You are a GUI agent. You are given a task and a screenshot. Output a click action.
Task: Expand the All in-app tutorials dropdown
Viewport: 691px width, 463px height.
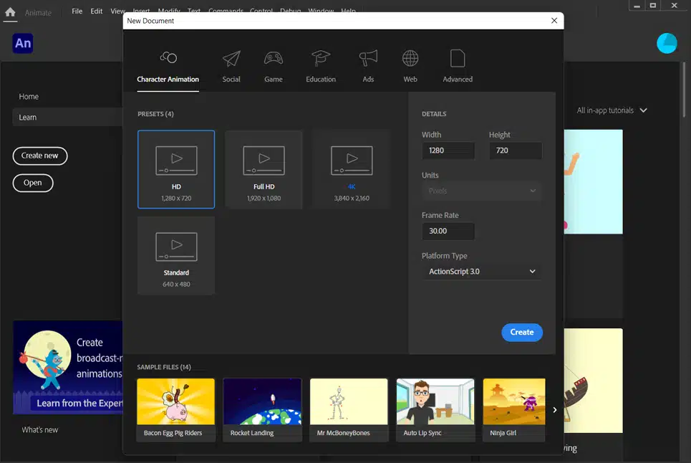(x=612, y=110)
